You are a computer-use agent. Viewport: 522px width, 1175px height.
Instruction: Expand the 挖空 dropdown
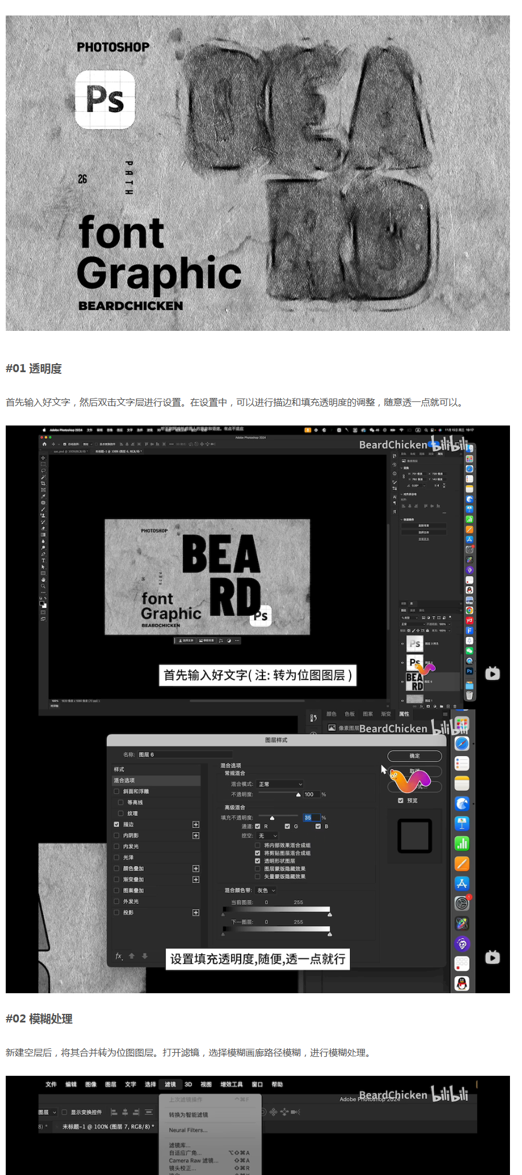268,836
